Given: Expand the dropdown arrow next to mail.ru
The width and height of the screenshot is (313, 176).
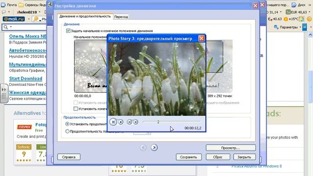Looking at the screenshot, I should pos(28,19).
